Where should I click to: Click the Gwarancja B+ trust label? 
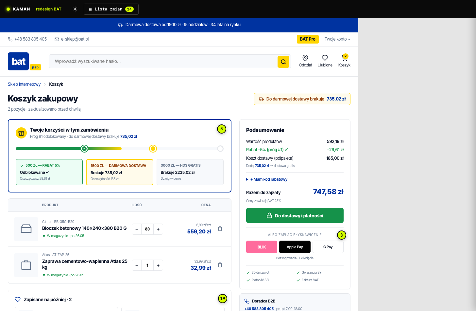coord(311,273)
